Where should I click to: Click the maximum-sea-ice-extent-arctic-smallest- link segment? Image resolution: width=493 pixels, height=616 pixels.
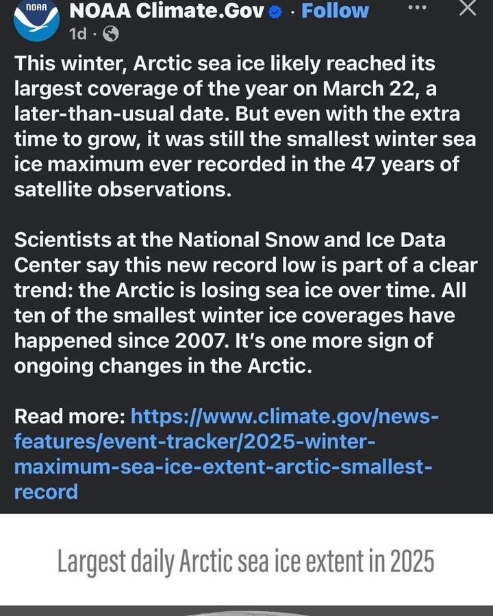pyautogui.click(x=223, y=467)
